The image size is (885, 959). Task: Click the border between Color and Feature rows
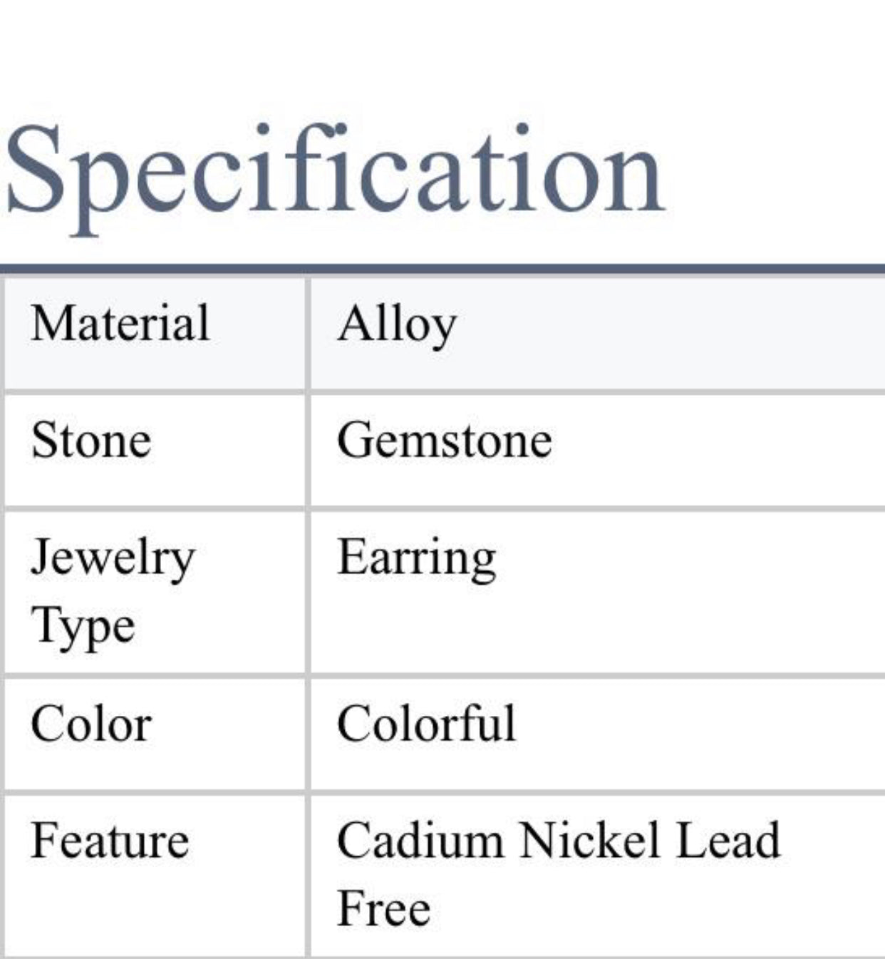(x=442, y=791)
